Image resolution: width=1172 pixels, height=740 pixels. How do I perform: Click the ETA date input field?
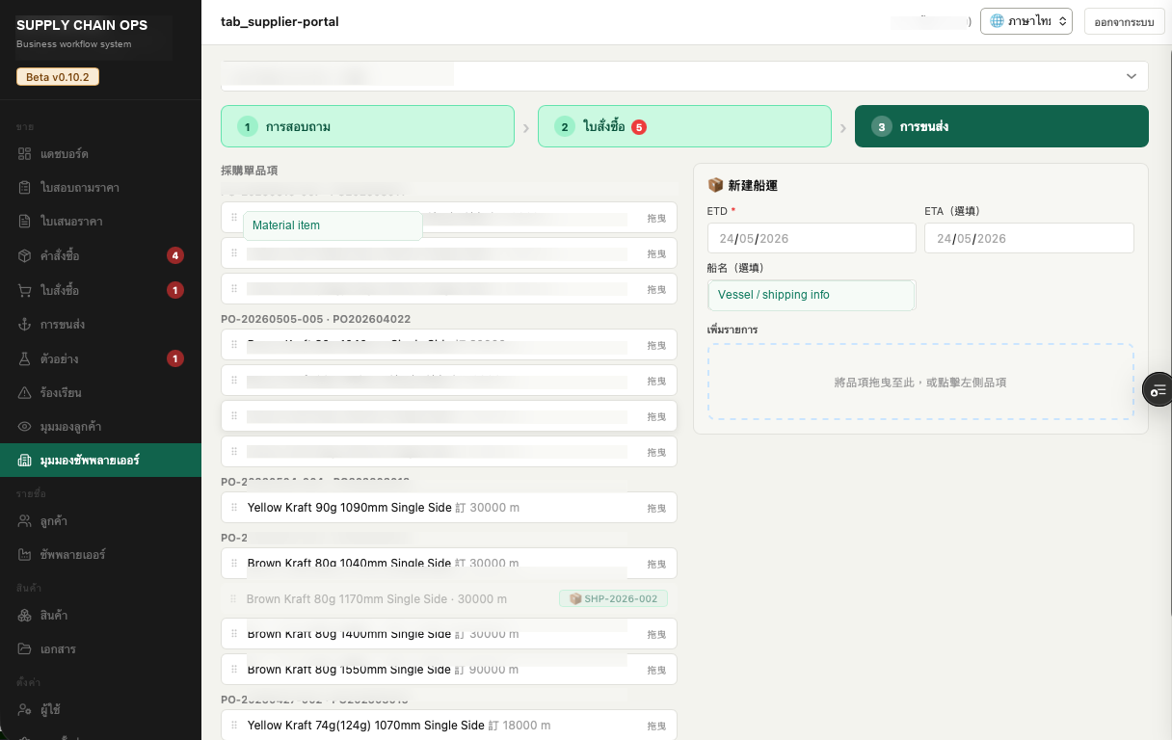coord(1029,238)
